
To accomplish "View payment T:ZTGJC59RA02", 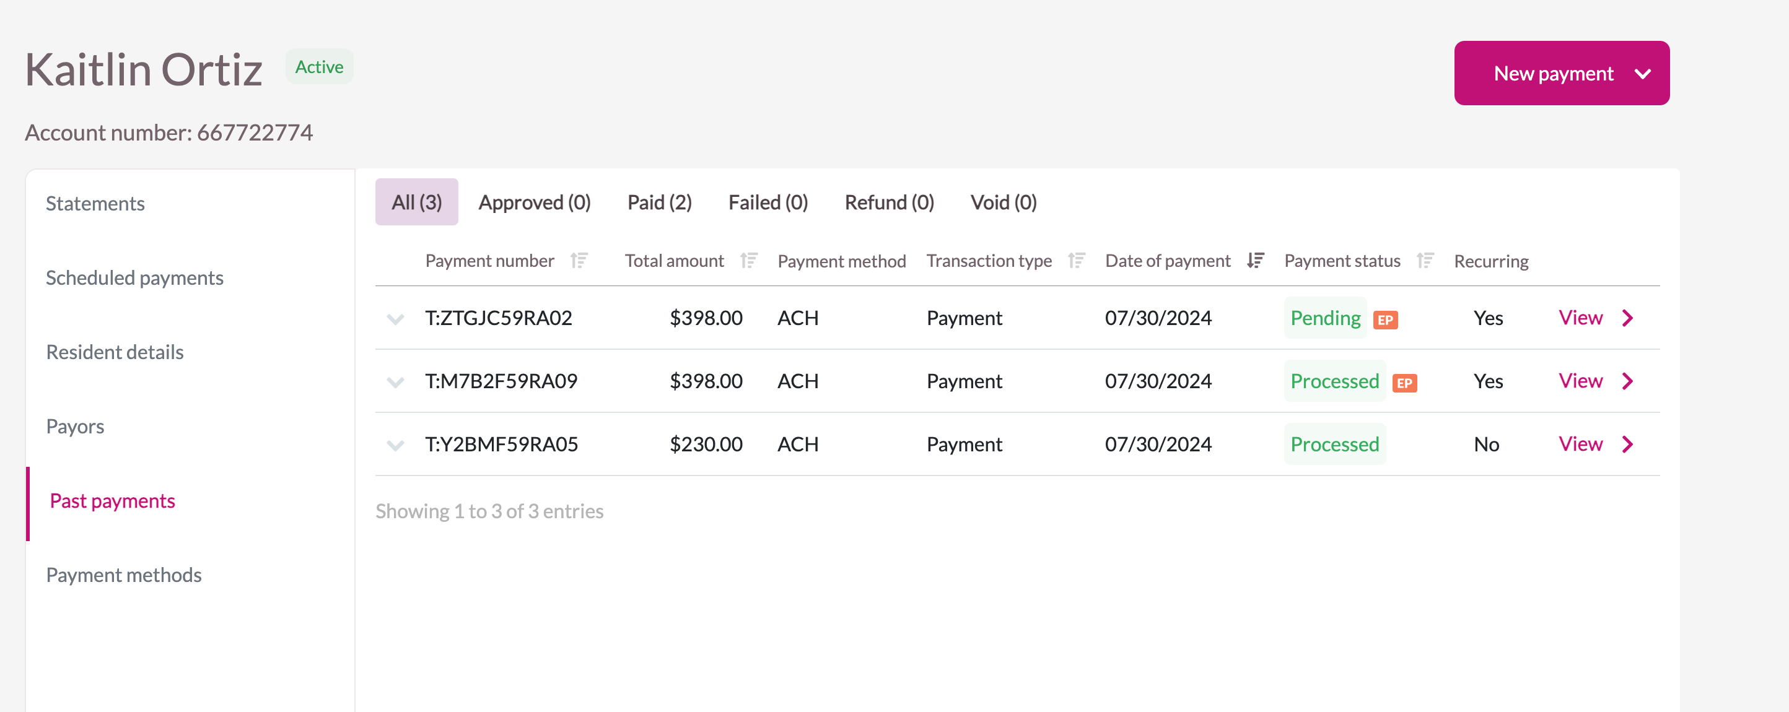I will click(1580, 318).
